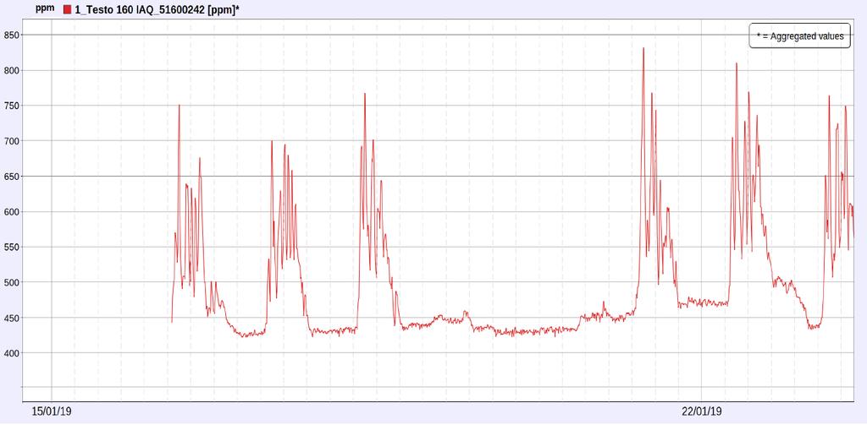Click the 'Aggregated values' note box

(x=799, y=35)
